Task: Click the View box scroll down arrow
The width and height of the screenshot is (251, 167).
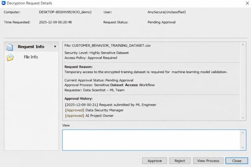Action: [x=243, y=147]
